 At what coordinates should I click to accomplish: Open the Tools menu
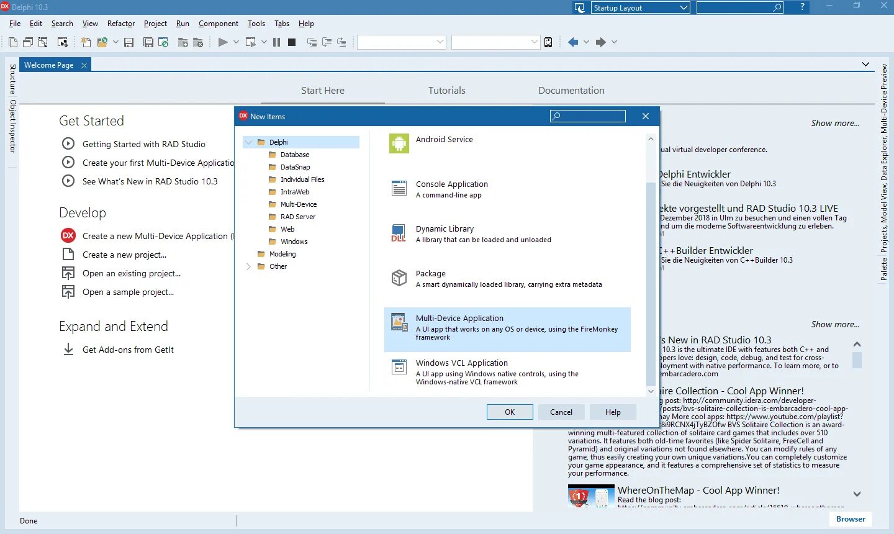tap(256, 24)
